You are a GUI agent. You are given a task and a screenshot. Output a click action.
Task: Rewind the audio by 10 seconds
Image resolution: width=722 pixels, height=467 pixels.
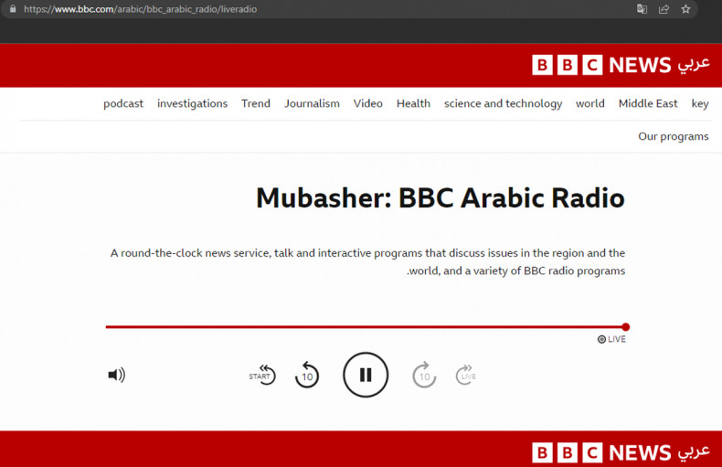(x=307, y=375)
